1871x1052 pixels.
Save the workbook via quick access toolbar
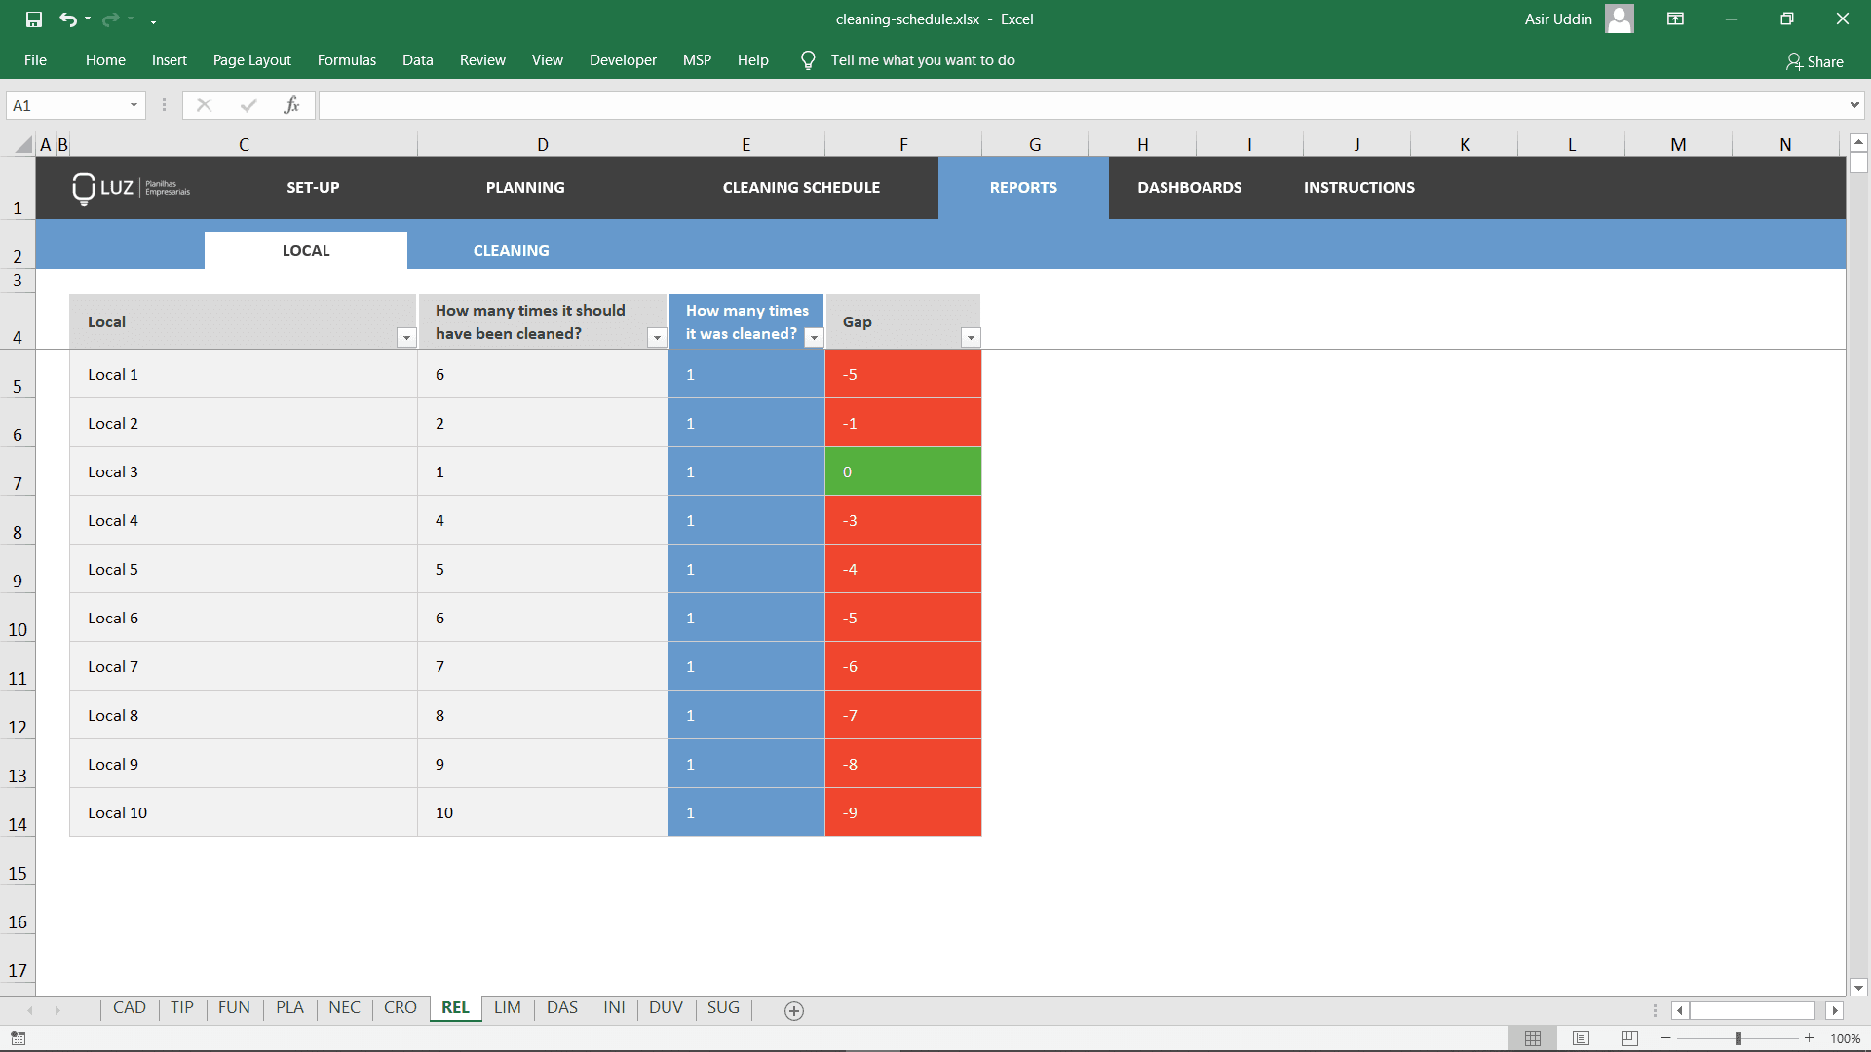31,19
